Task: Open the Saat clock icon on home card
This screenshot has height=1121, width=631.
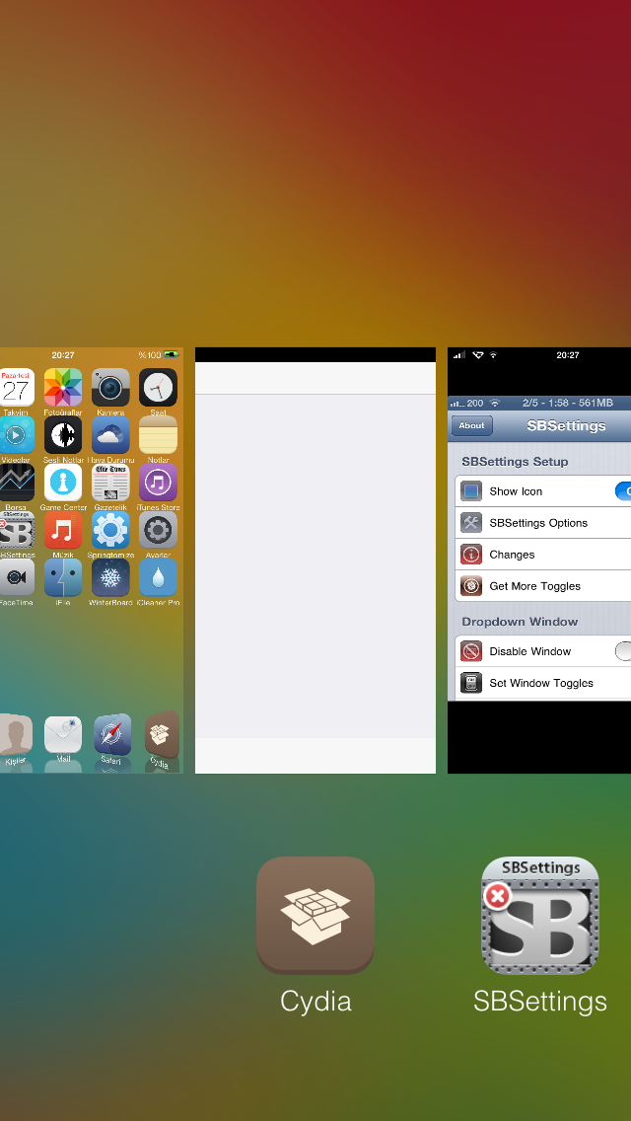Action: click(x=158, y=387)
